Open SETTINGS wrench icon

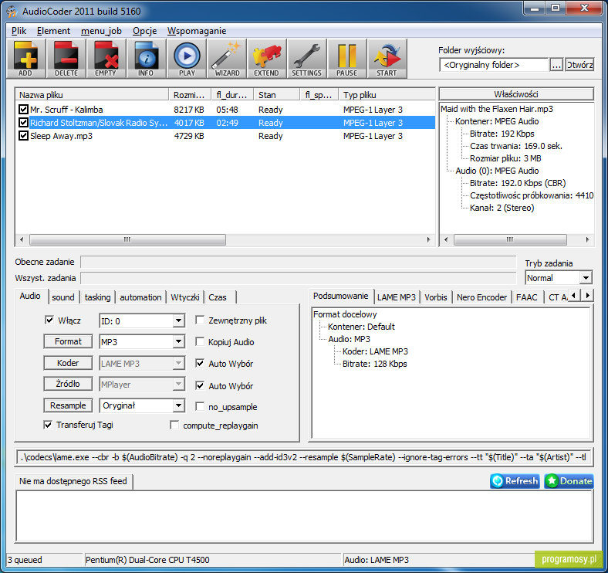point(307,59)
